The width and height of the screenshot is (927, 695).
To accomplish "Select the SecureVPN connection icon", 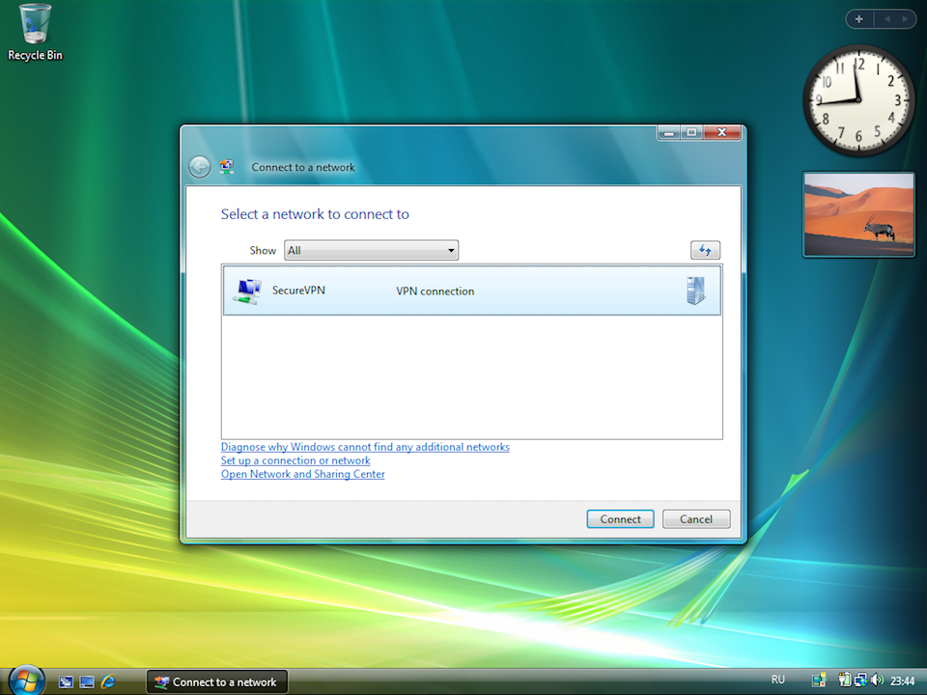I will [247, 291].
